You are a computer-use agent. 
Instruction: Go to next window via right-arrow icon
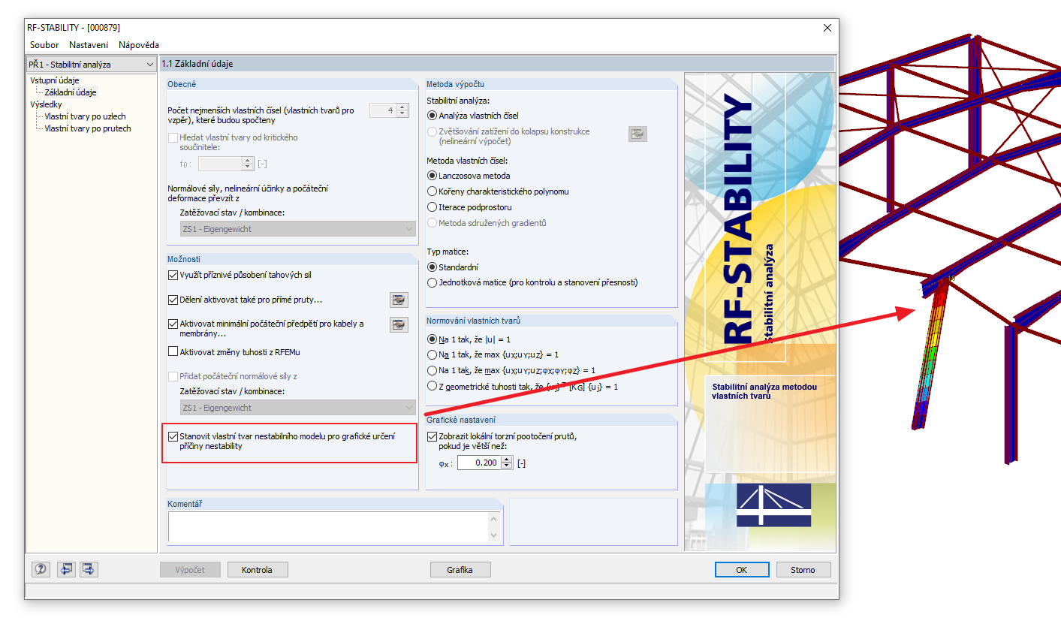(x=89, y=569)
